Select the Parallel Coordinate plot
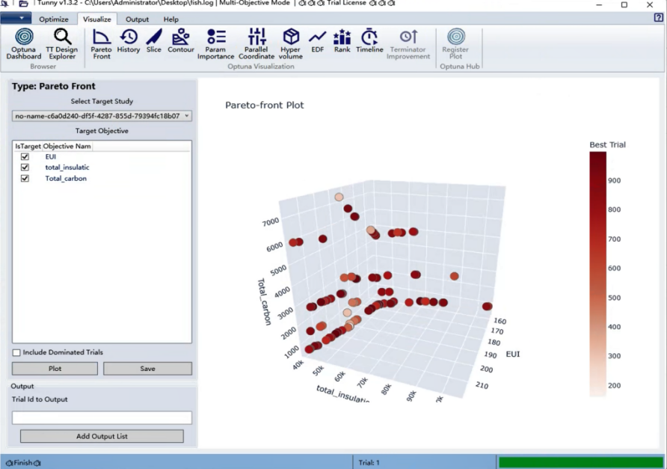The height and width of the screenshot is (469, 667). (x=256, y=43)
